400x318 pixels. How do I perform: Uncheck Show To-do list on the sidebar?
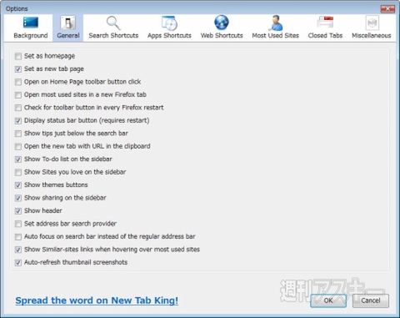(18, 159)
